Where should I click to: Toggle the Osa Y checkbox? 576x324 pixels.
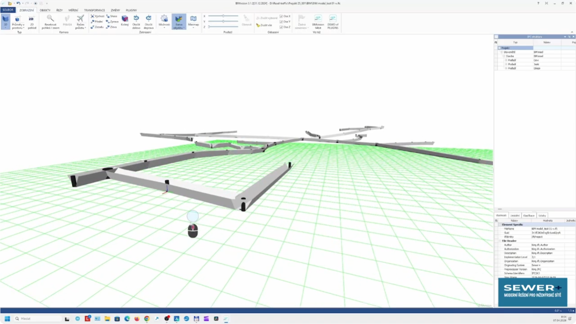tap(281, 22)
